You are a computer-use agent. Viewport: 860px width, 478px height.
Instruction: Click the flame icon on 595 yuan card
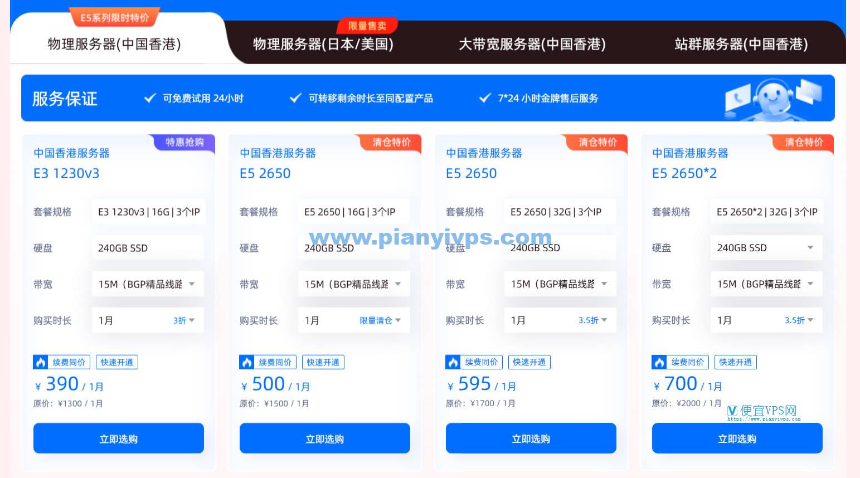(453, 362)
